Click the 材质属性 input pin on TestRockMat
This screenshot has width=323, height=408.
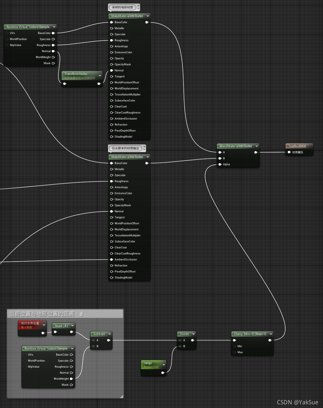click(289, 152)
